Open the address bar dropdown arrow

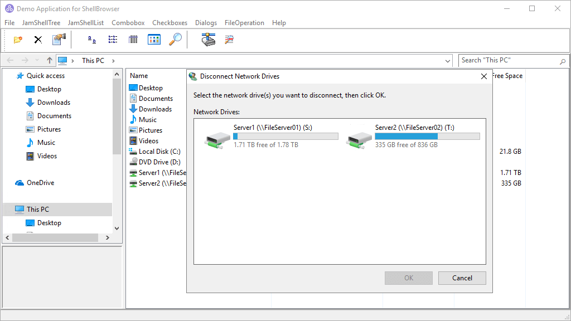(x=447, y=60)
